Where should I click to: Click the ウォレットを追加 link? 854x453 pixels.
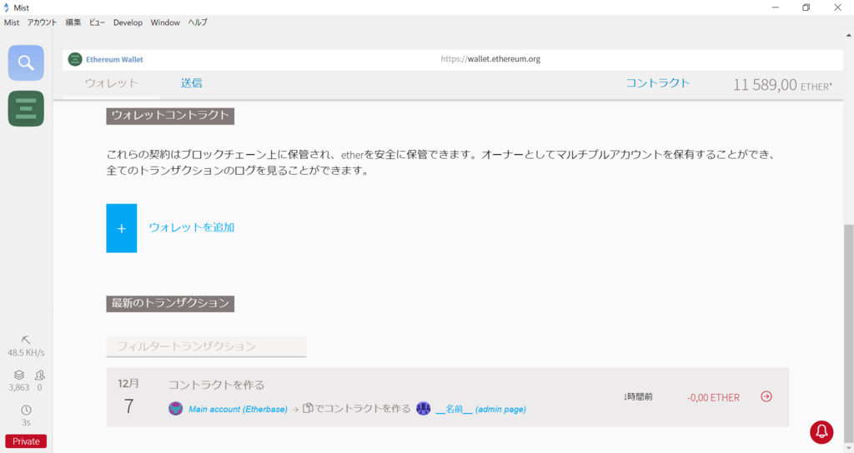click(192, 227)
